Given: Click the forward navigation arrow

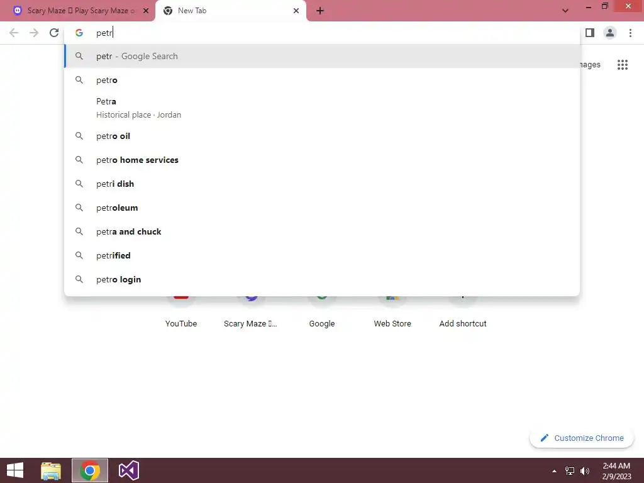Looking at the screenshot, I should (x=34, y=33).
